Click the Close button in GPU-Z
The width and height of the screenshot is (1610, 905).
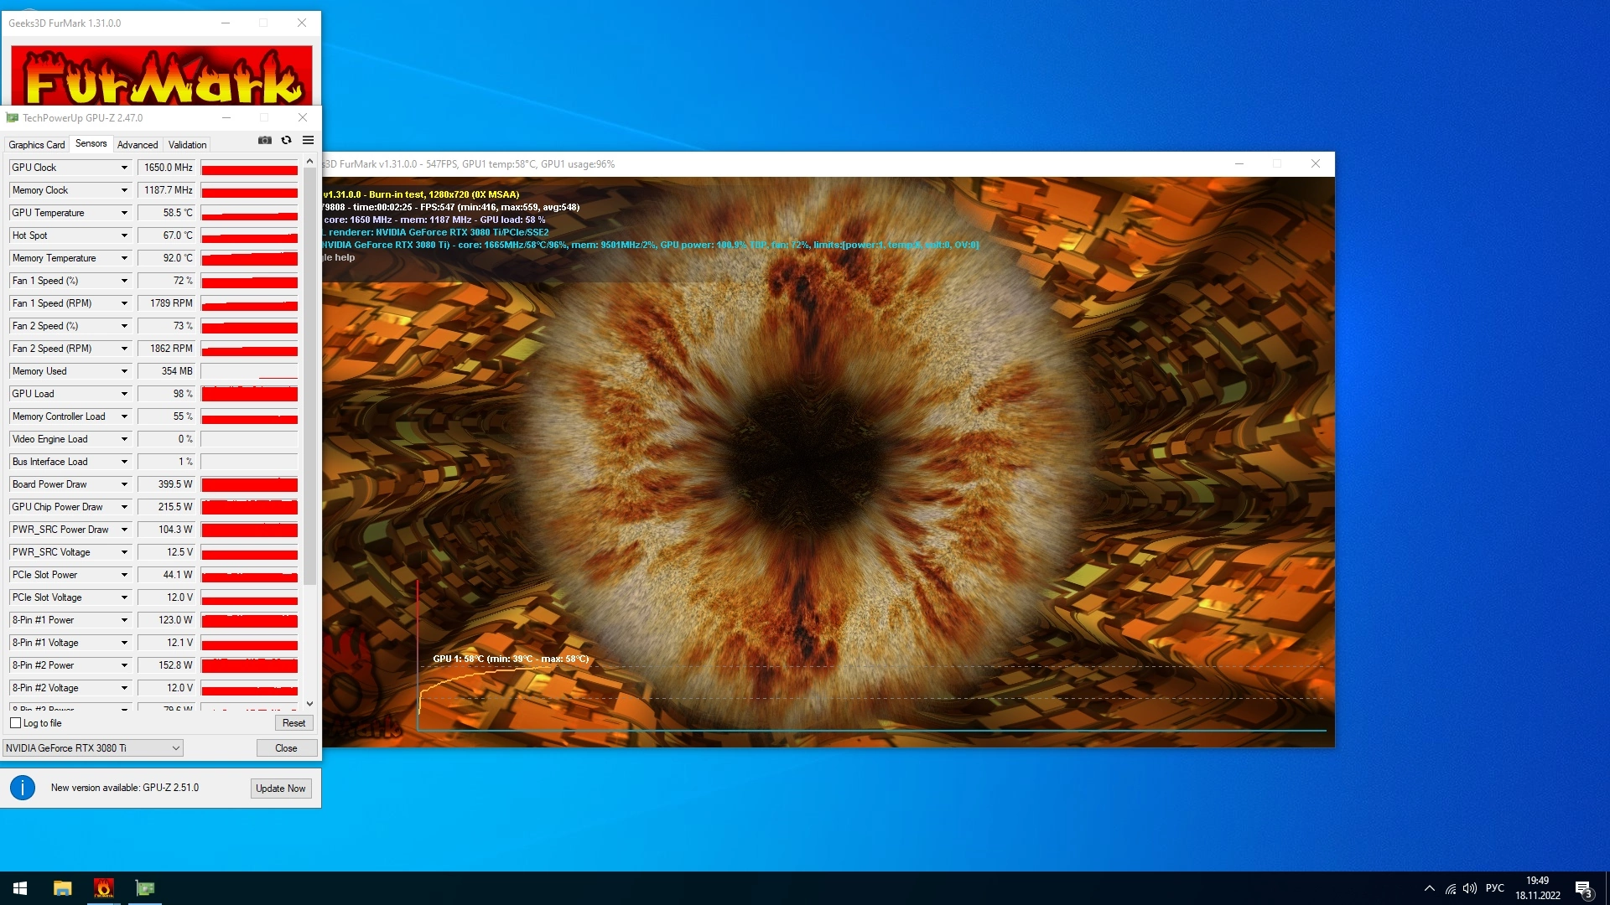point(286,748)
